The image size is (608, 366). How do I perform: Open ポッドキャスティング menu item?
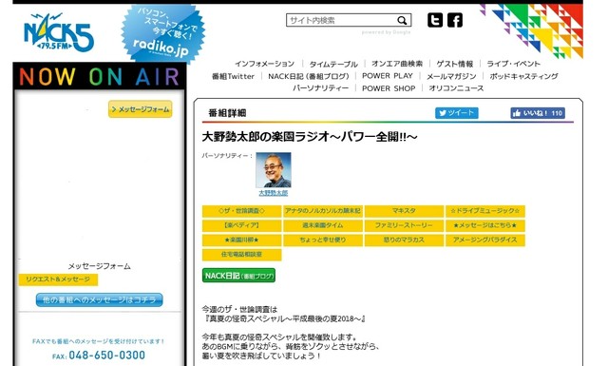[523, 76]
